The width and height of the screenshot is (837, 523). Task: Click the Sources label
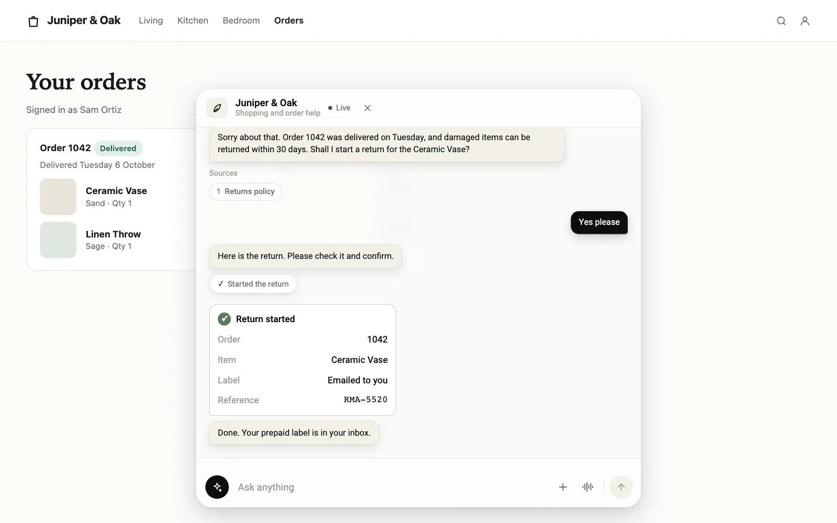[223, 173]
